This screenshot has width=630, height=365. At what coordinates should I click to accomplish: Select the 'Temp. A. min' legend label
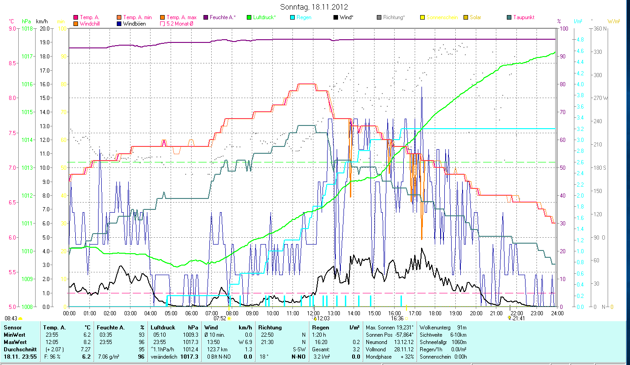(138, 17)
